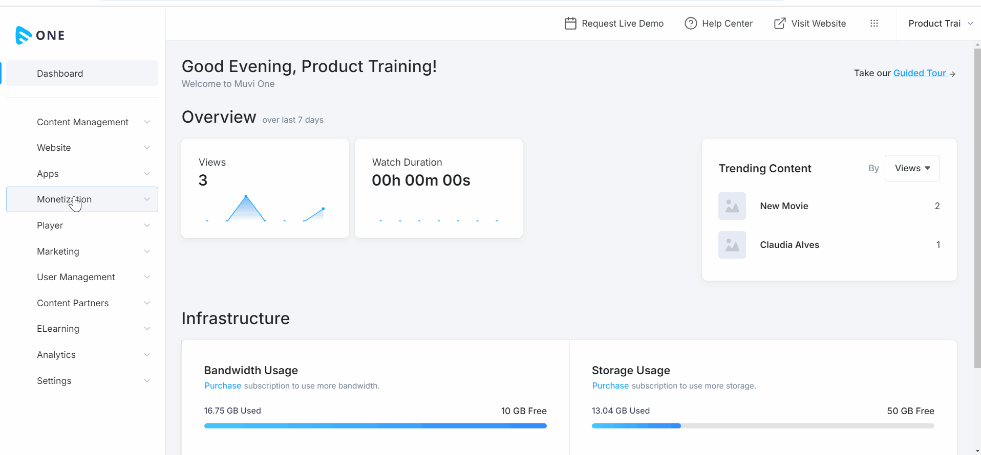This screenshot has width=981, height=455.
Task: Open the Monetization sidebar menu
Action: pyautogui.click(x=64, y=199)
